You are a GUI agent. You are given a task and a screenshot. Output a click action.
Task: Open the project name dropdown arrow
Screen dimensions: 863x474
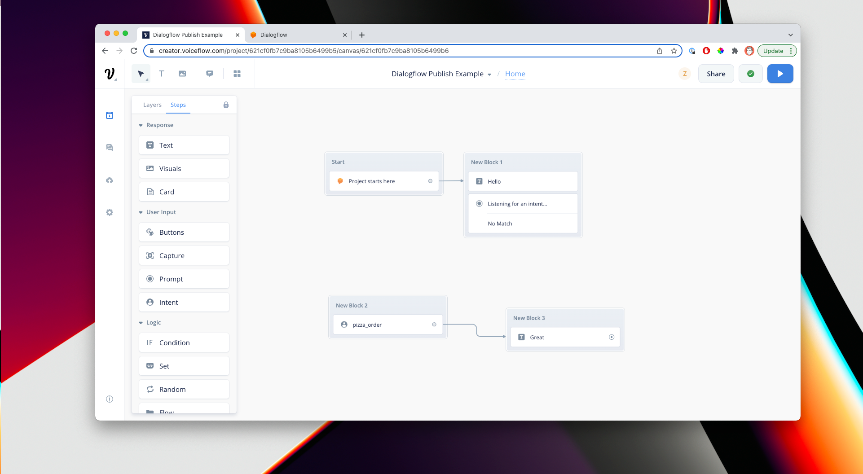(489, 75)
